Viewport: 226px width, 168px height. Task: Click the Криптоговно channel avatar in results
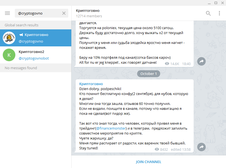pos(9,38)
